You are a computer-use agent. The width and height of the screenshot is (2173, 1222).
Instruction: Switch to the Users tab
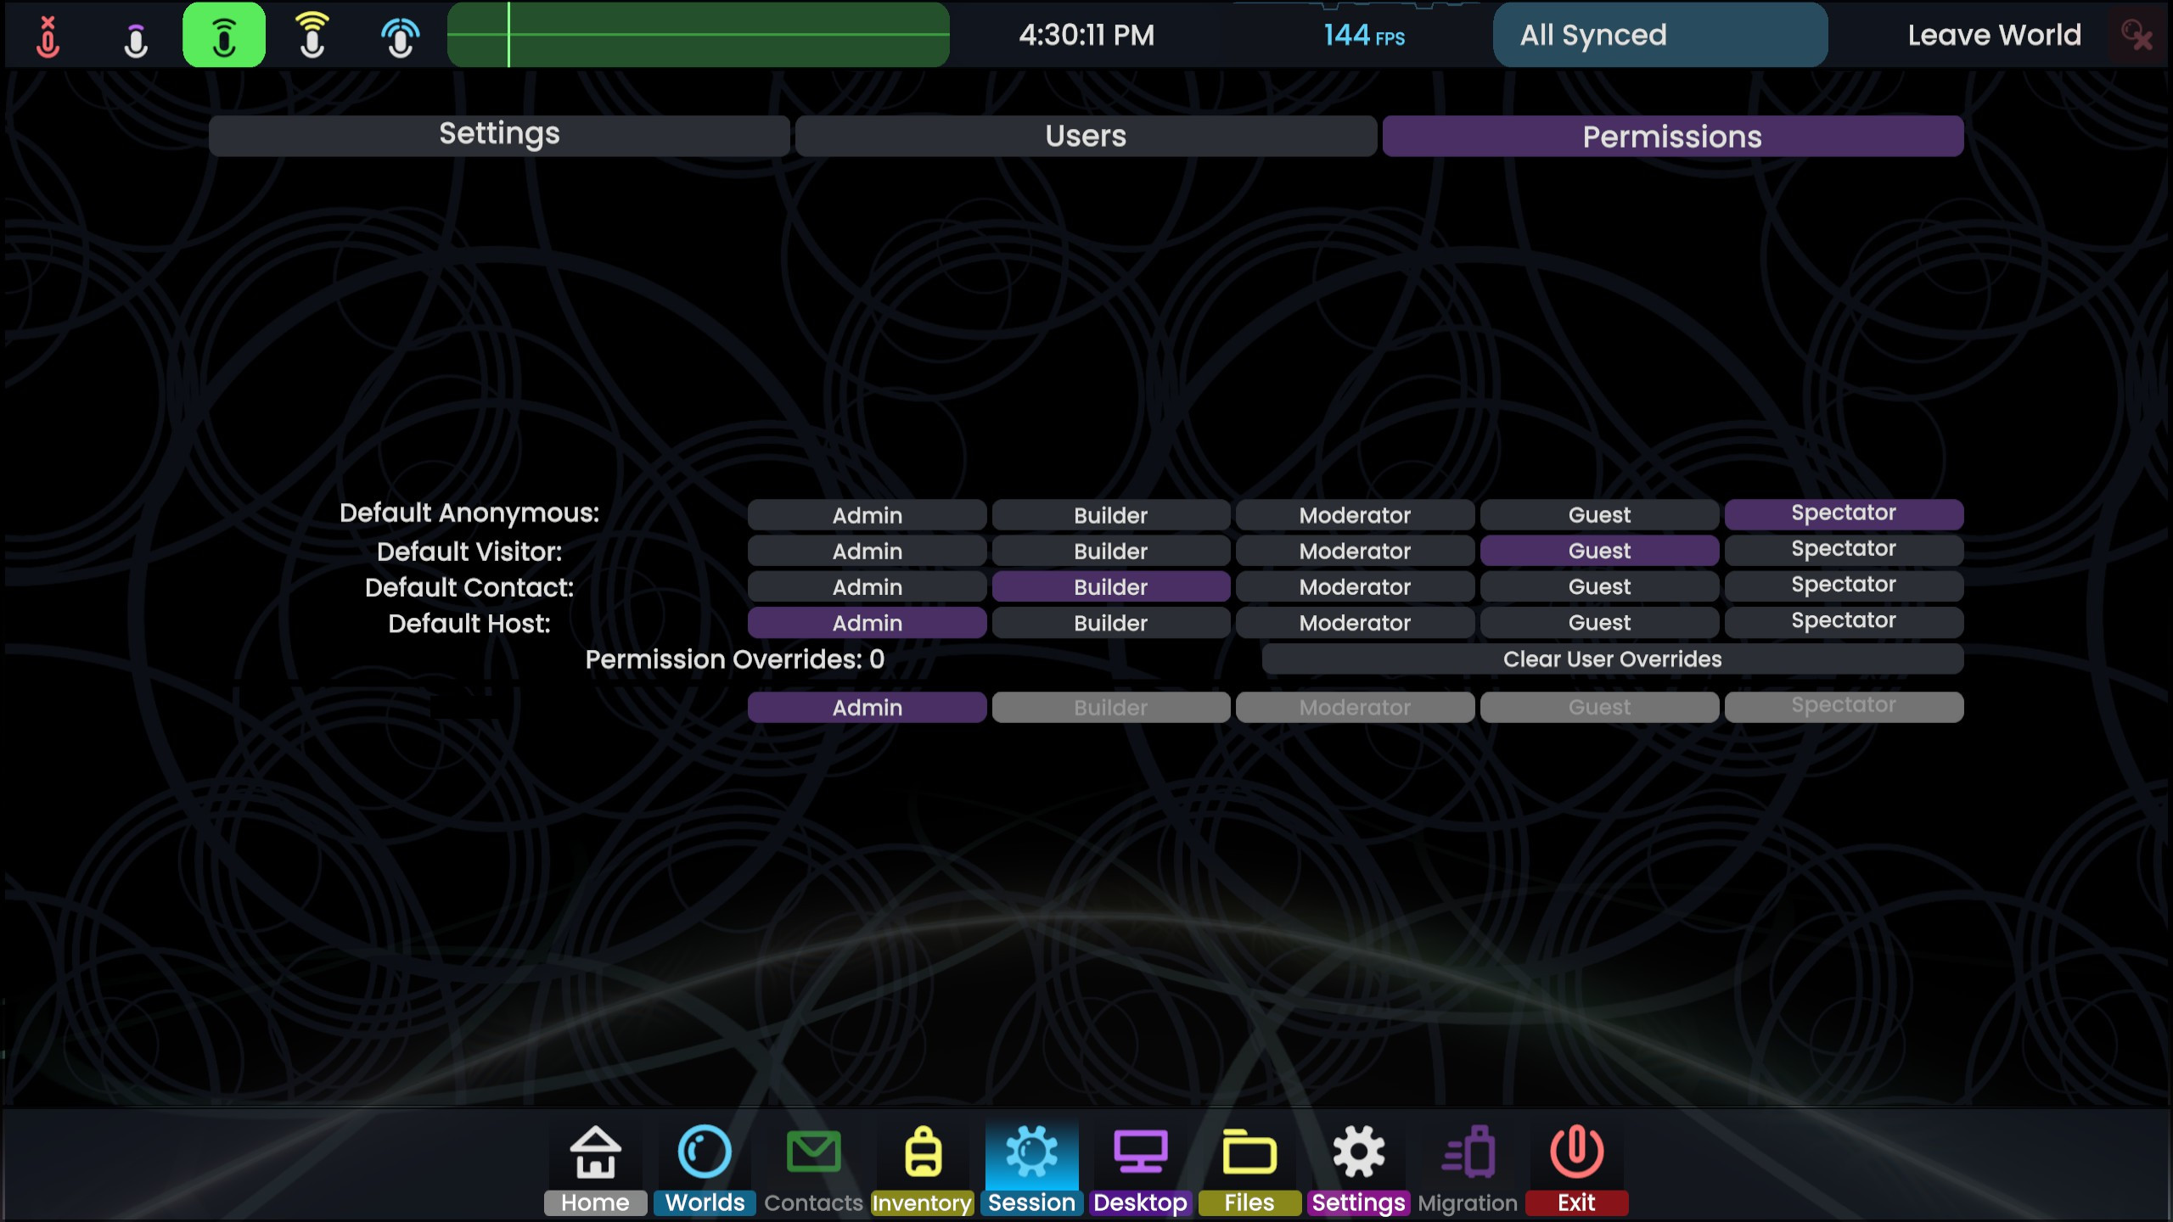click(x=1086, y=136)
